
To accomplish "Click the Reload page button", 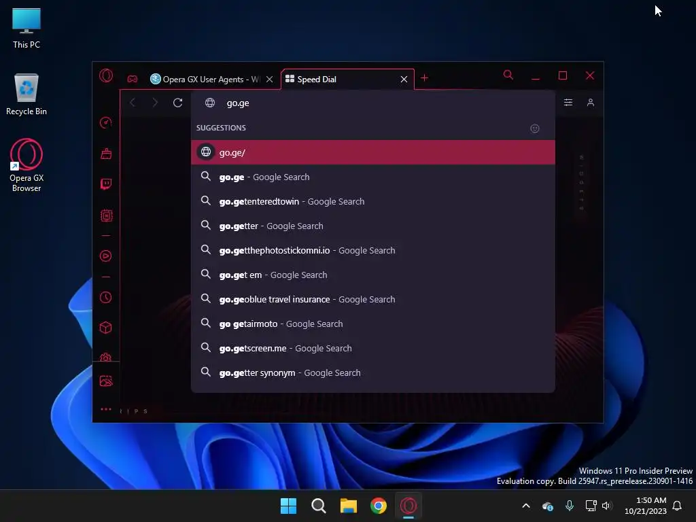I will 177,103.
